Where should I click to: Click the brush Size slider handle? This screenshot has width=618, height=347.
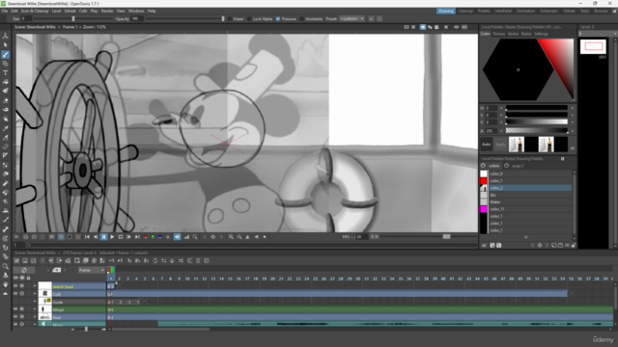pos(73,19)
